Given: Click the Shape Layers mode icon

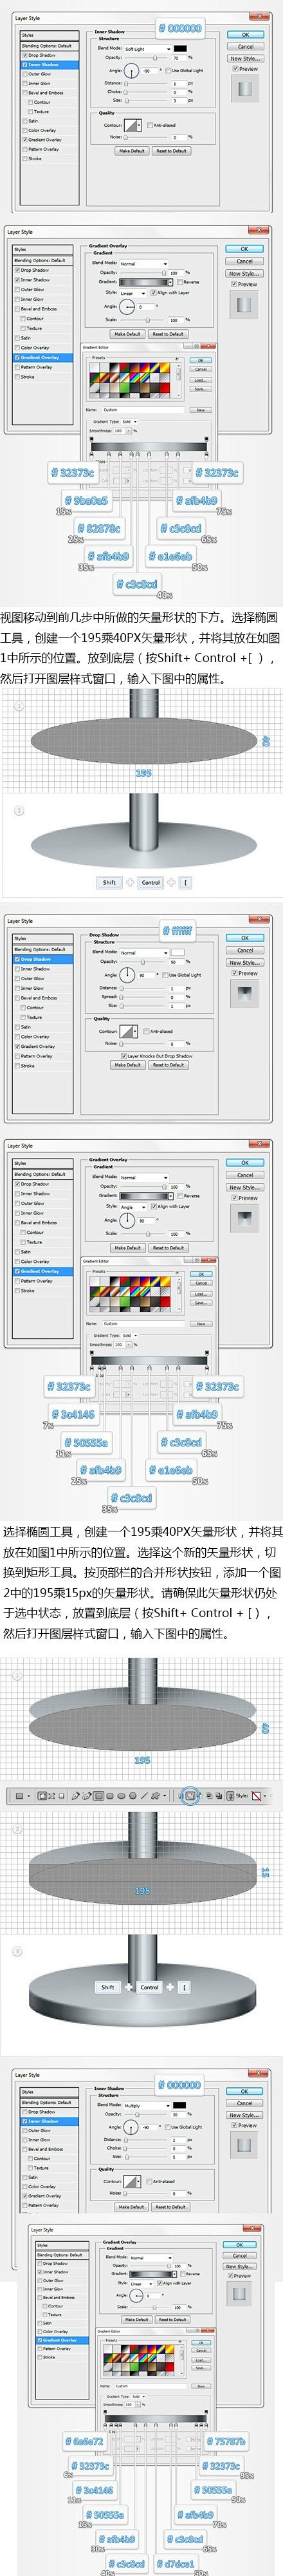Looking at the screenshot, I should 42,1796.
